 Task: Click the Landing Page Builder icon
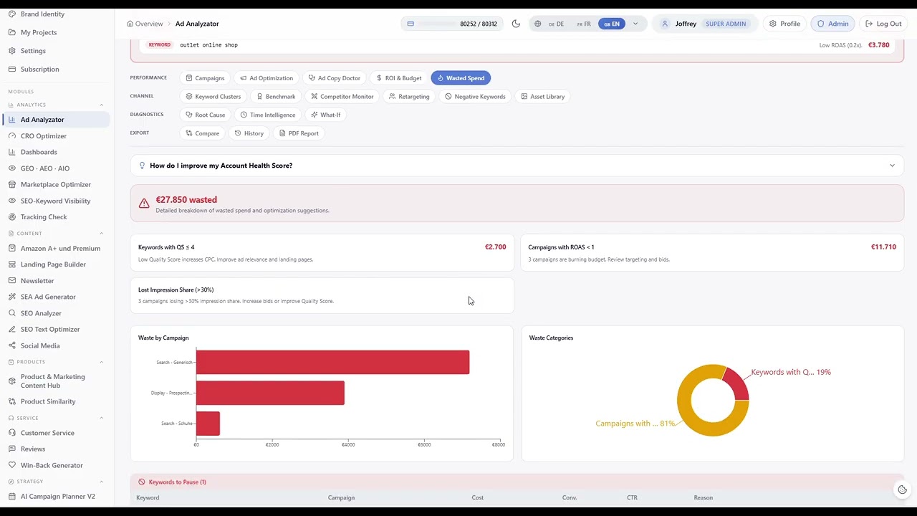pos(13,264)
